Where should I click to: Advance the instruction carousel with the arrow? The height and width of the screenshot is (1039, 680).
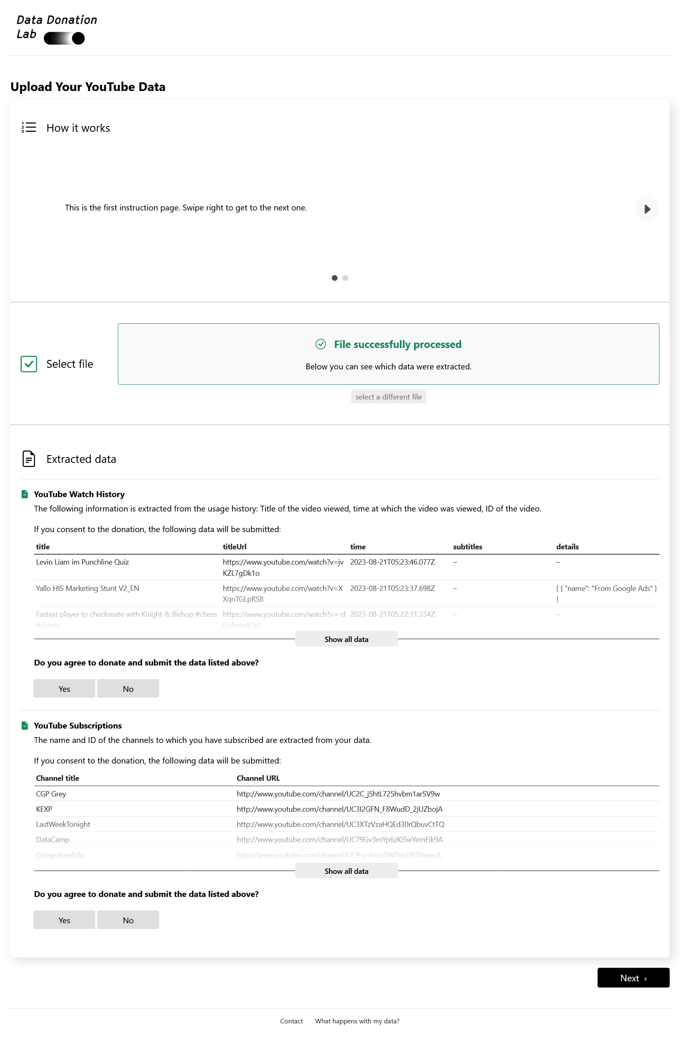[647, 209]
